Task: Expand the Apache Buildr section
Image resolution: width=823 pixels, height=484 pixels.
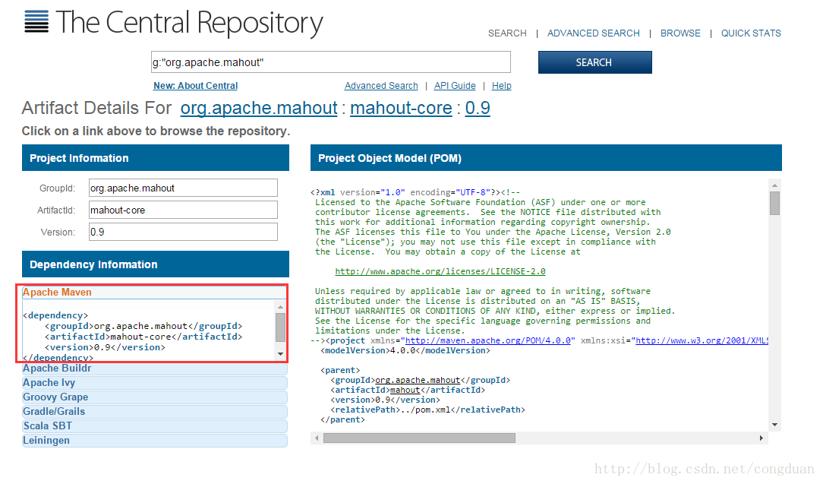Action: [154, 369]
